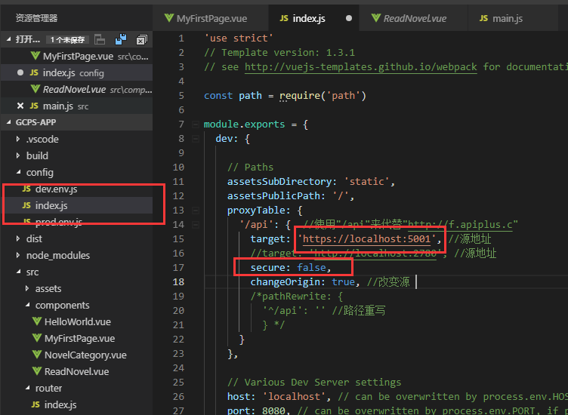The width and height of the screenshot is (568, 415).
Task: Open MyFirstPage.vue in components folder
Action: 79,338
